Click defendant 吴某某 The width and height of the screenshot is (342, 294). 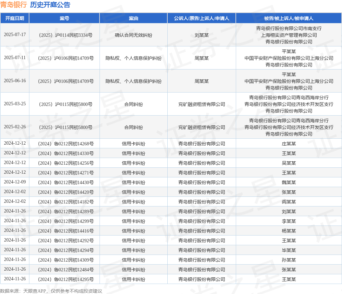(x=289, y=163)
